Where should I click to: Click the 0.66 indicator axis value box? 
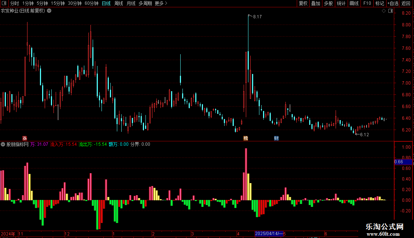click(403, 162)
